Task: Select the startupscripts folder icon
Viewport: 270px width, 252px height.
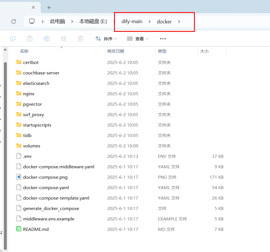Action: pyautogui.click(x=19, y=125)
